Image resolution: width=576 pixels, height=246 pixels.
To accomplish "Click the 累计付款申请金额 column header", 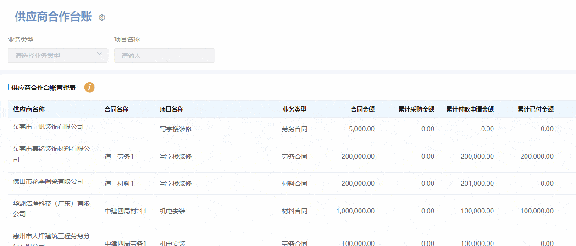I will (x=470, y=109).
